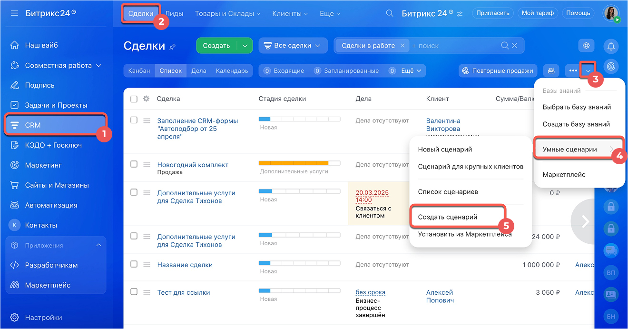Click the chevron dropdown beside the three-dots button
Image resolution: width=628 pixels, height=329 pixels.
(x=588, y=71)
